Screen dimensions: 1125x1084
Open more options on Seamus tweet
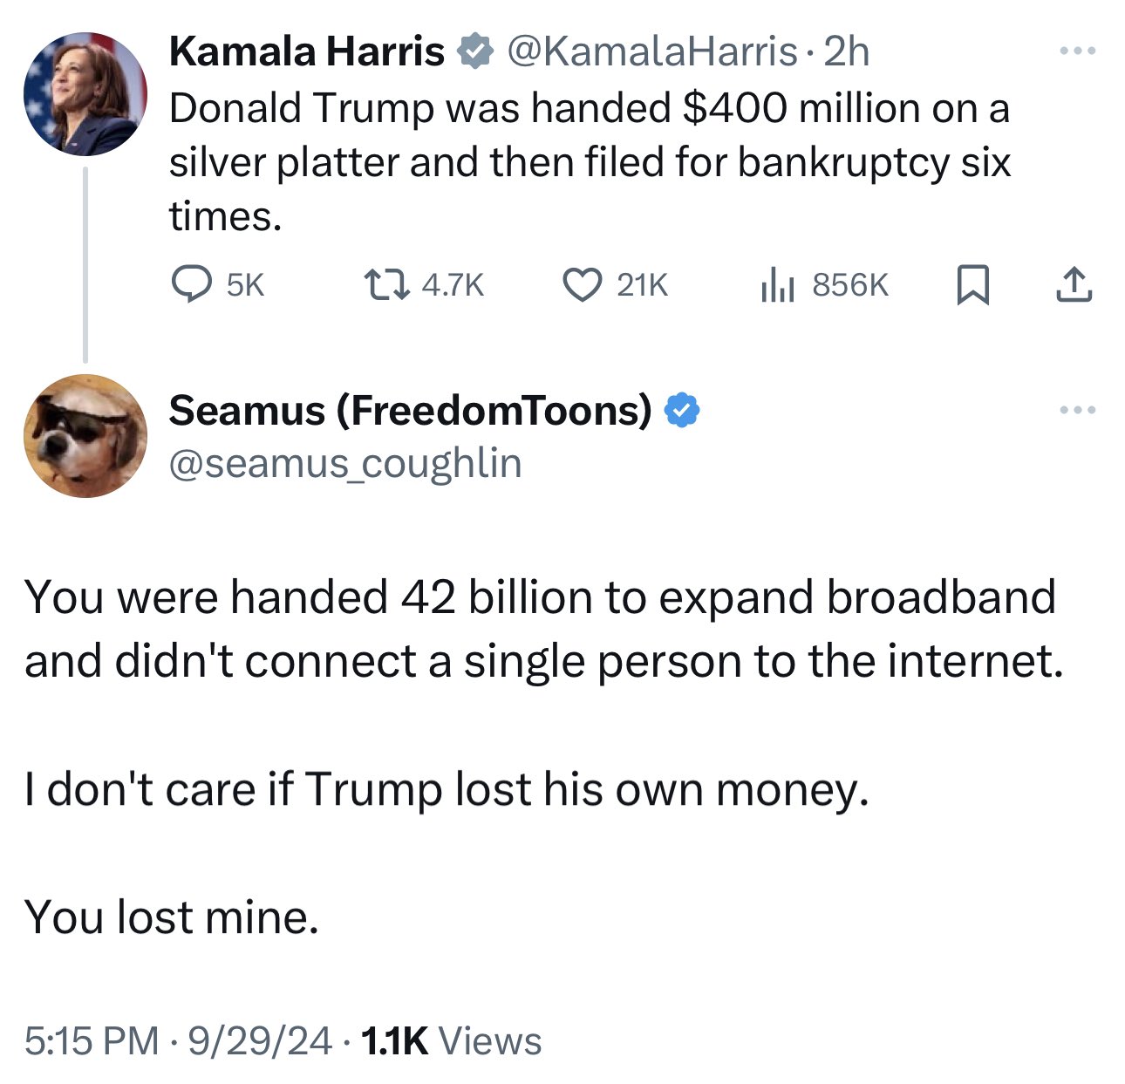pyautogui.click(x=1077, y=410)
